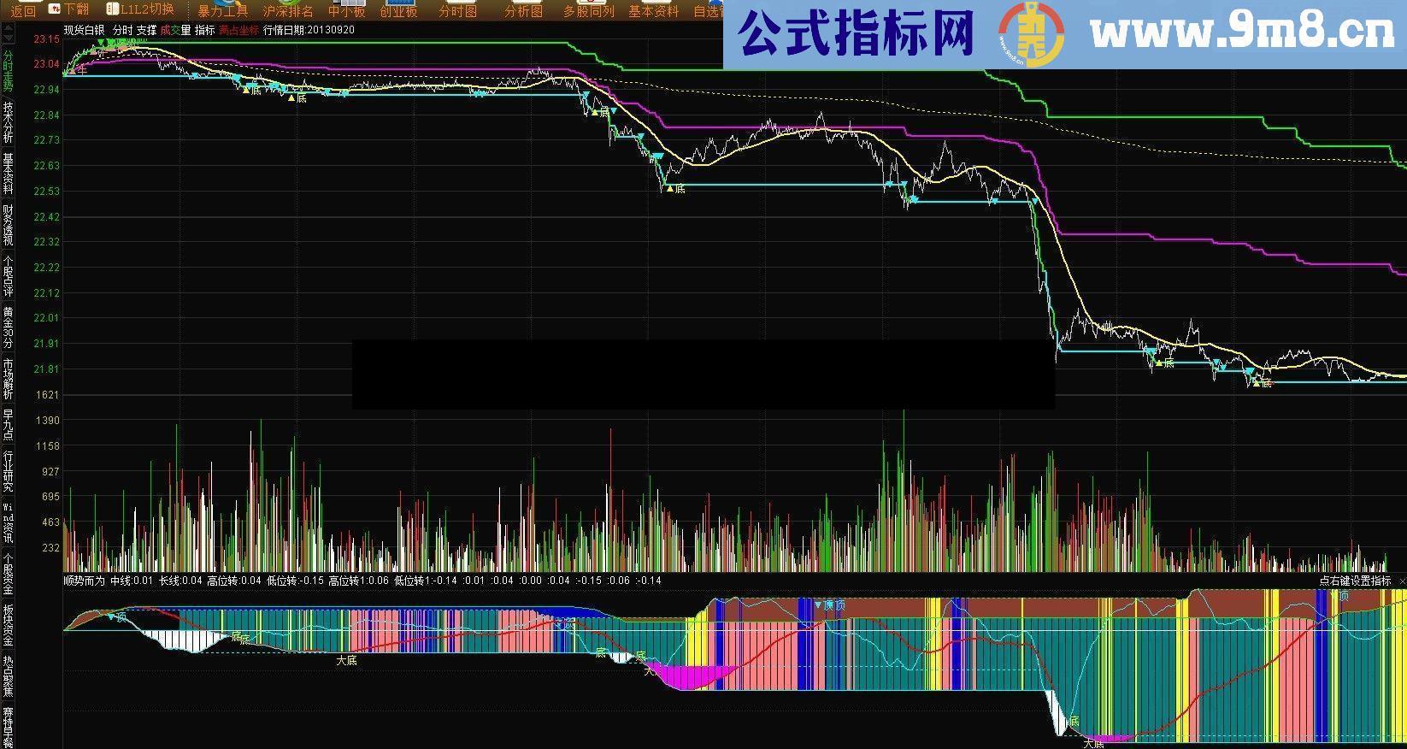Click the 长线:0.04 indicator value
The image size is (1407, 749).
pos(180,581)
